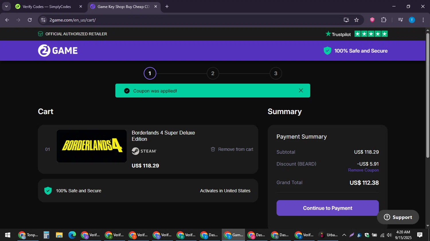Click the Subtotal US$ 118.29 amount
This screenshot has height=241, width=430.
point(366,152)
